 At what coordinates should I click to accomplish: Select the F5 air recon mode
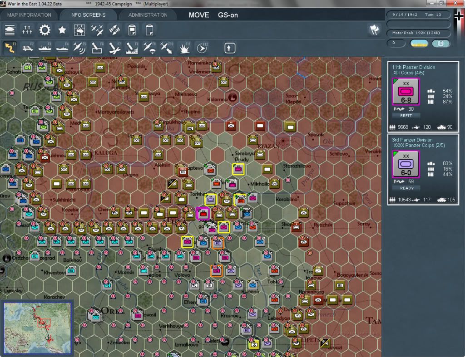[79, 48]
